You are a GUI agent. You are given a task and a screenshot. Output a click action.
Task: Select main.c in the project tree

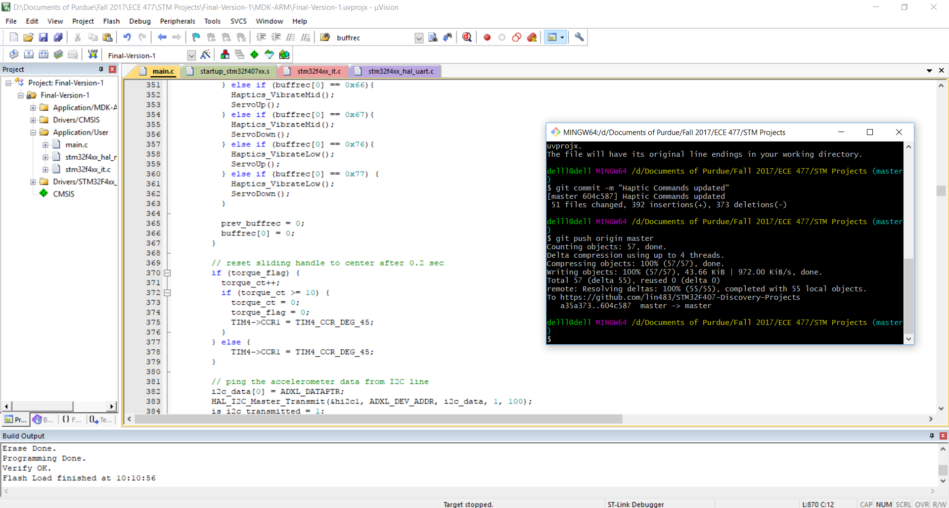(76, 144)
